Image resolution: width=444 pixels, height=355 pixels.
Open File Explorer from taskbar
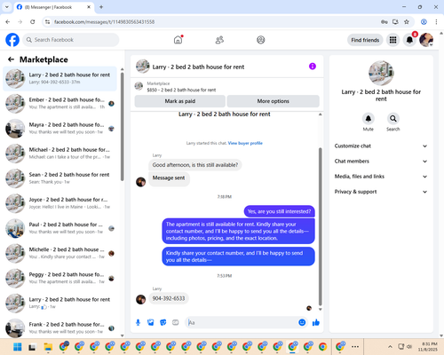click(x=48, y=347)
